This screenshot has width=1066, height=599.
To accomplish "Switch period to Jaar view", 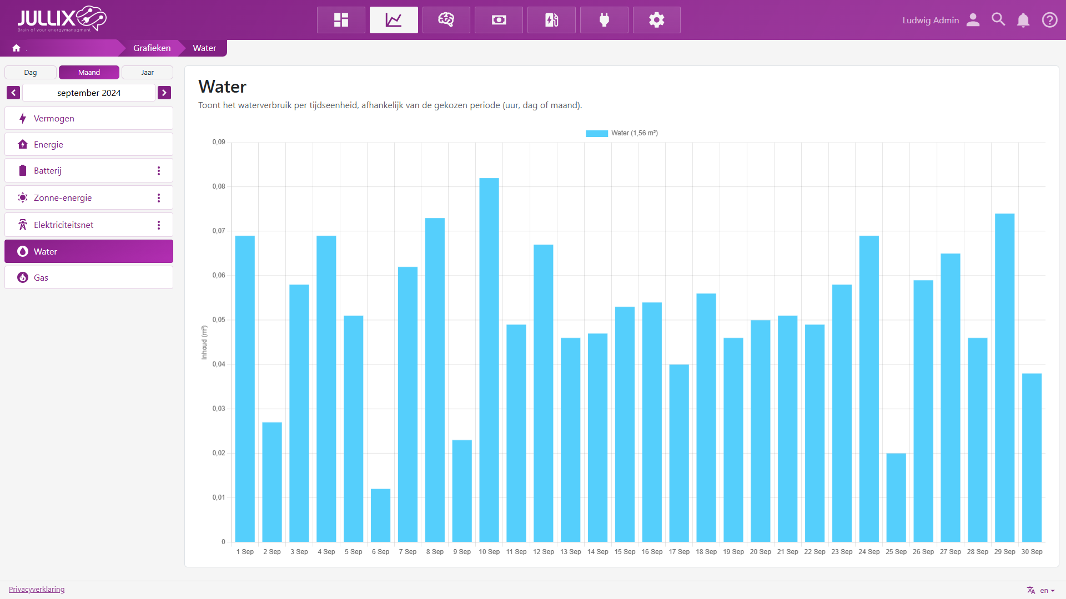I will 147,73.
